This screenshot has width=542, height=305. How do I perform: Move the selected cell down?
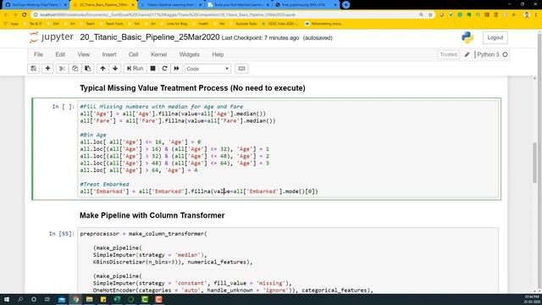click(x=115, y=69)
